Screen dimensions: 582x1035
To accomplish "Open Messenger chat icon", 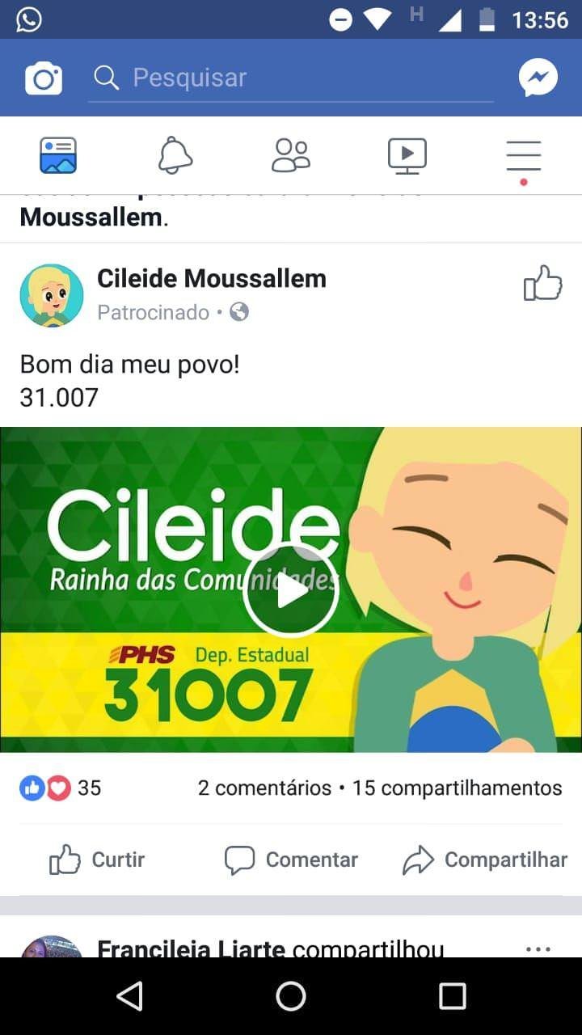I will pos(538,78).
